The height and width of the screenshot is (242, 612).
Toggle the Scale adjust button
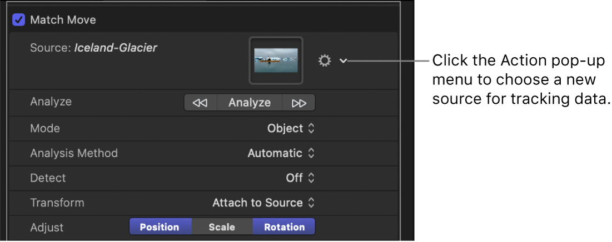(222, 227)
